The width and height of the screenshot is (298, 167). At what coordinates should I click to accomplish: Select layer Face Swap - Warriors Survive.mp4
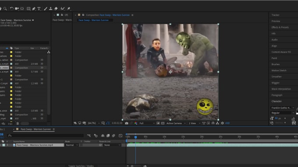40,145
